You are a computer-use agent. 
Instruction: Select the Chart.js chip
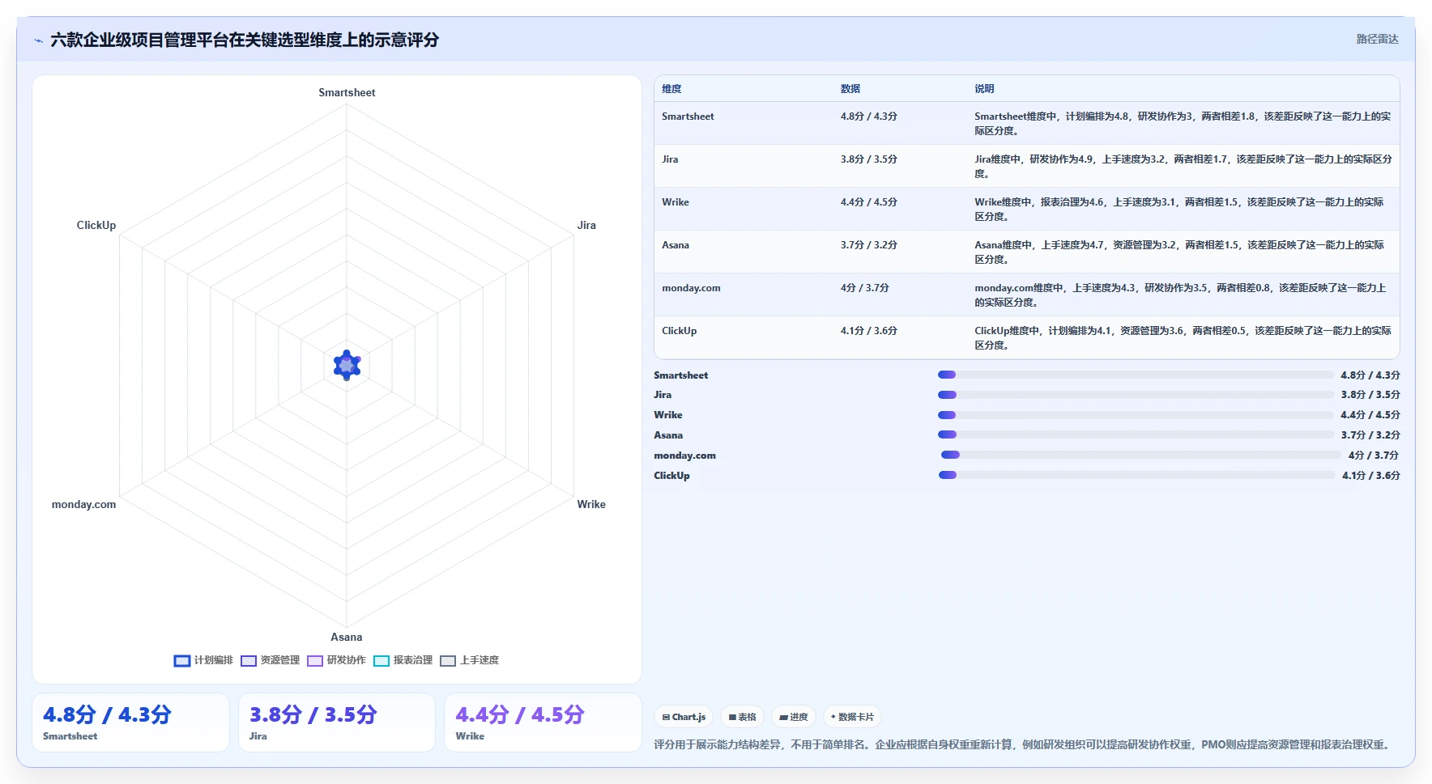pyautogui.click(x=684, y=717)
